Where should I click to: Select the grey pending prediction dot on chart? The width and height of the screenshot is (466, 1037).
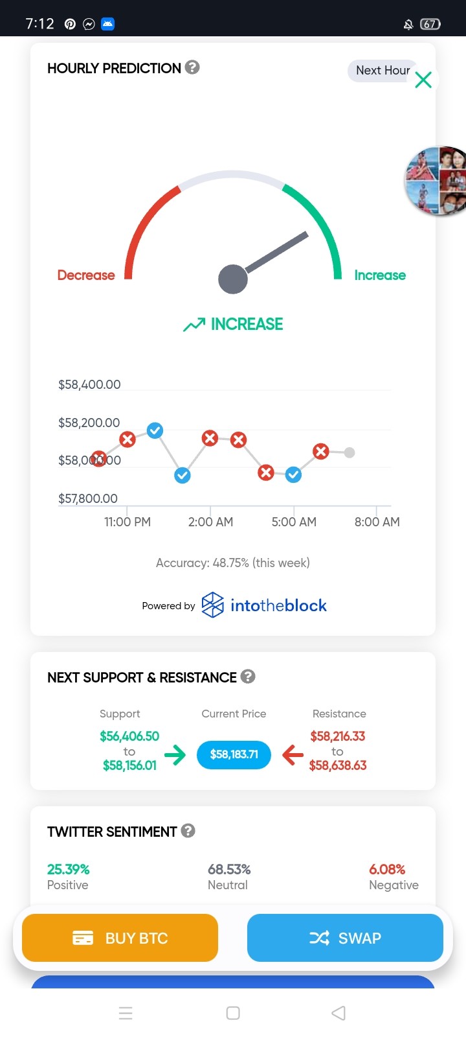point(349,452)
